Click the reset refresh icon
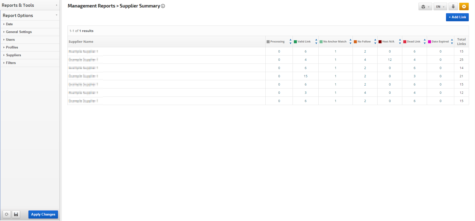Screen dimensions: 475x221 [x=7, y=214]
